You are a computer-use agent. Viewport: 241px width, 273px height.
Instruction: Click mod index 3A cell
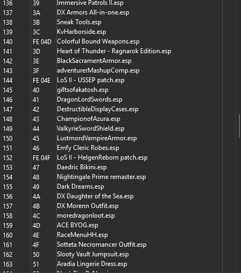(36, 13)
